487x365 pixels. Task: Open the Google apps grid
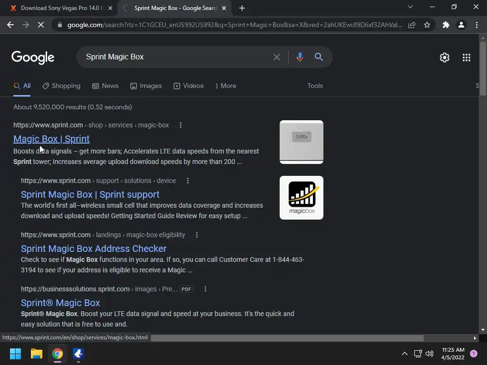pos(466,58)
